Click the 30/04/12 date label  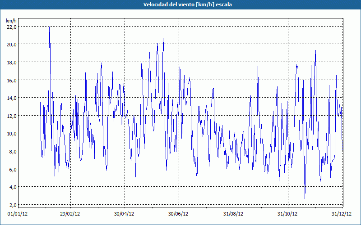[124, 214]
